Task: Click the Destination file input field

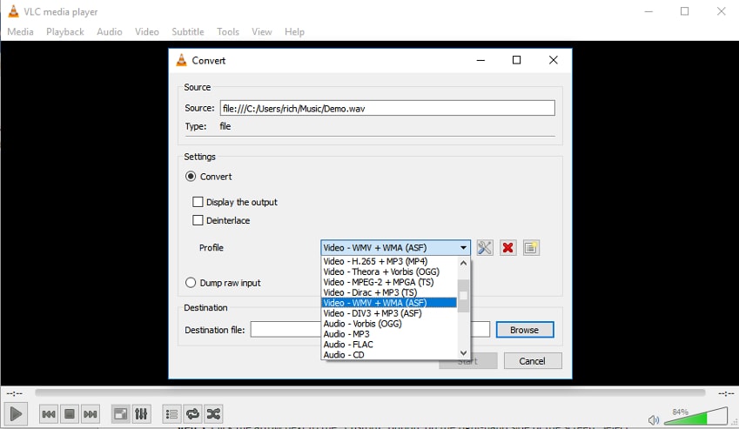Action: click(370, 330)
